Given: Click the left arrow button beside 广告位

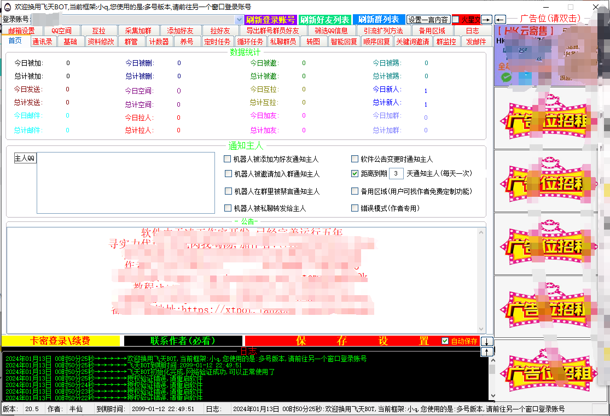Looking at the screenshot, I should [500, 20].
